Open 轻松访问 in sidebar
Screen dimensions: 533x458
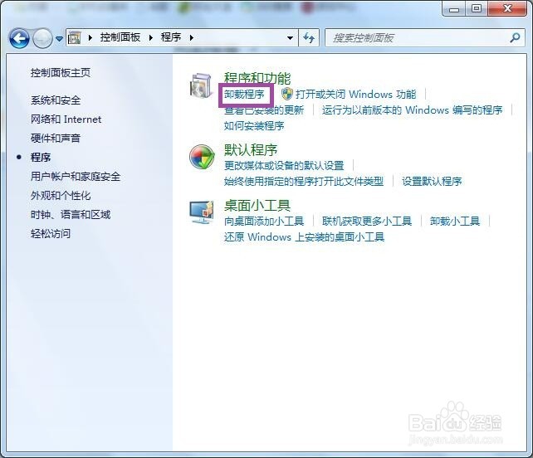51,233
